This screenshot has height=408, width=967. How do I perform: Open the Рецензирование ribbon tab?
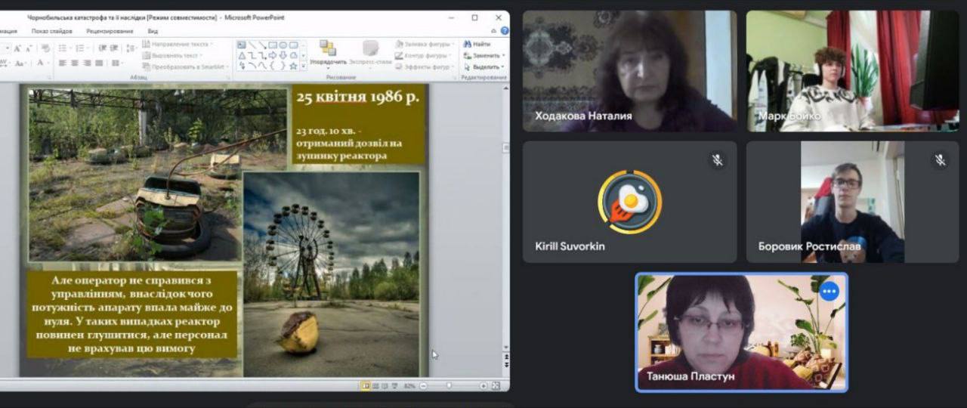pyautogui.click(x=110, y=31)
